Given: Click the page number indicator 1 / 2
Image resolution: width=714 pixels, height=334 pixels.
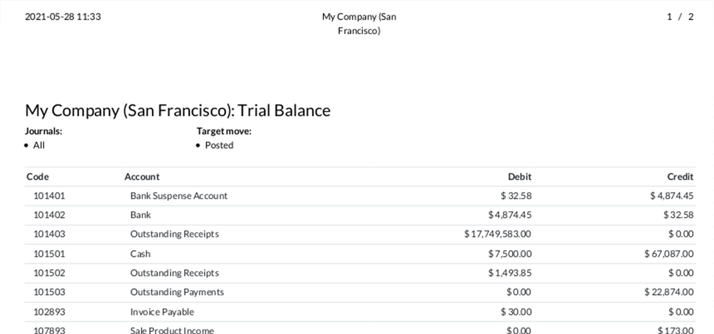Looking at the screenshot, I should [x=680, y=17].
